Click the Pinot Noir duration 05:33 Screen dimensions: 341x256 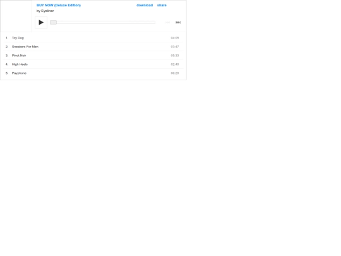[175, 56]
